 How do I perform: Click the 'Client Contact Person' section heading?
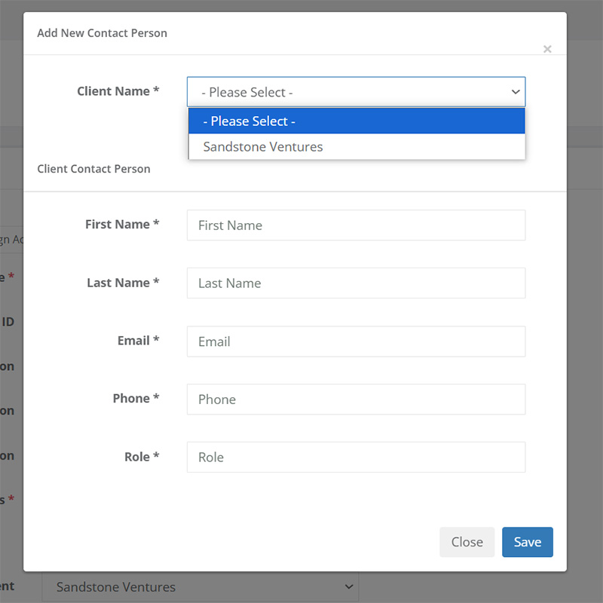93,169
